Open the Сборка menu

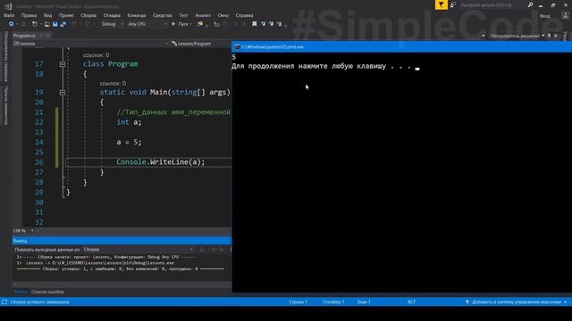pyautogui.click(x=88, y=15)
